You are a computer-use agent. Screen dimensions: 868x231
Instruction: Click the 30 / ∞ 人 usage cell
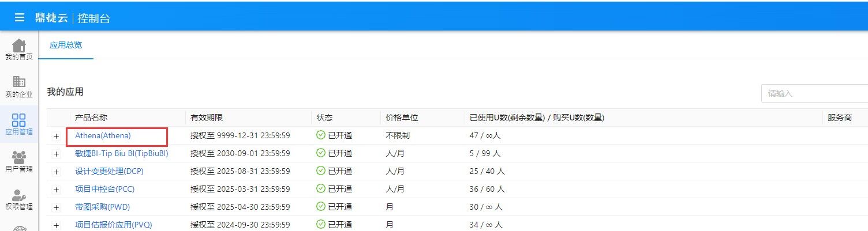(x=487, y=207)
